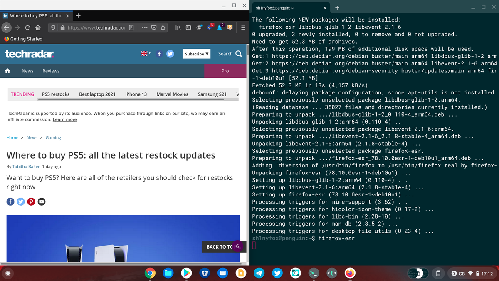
Task: Open the Firefox Library icon
Action: [178, 27]
